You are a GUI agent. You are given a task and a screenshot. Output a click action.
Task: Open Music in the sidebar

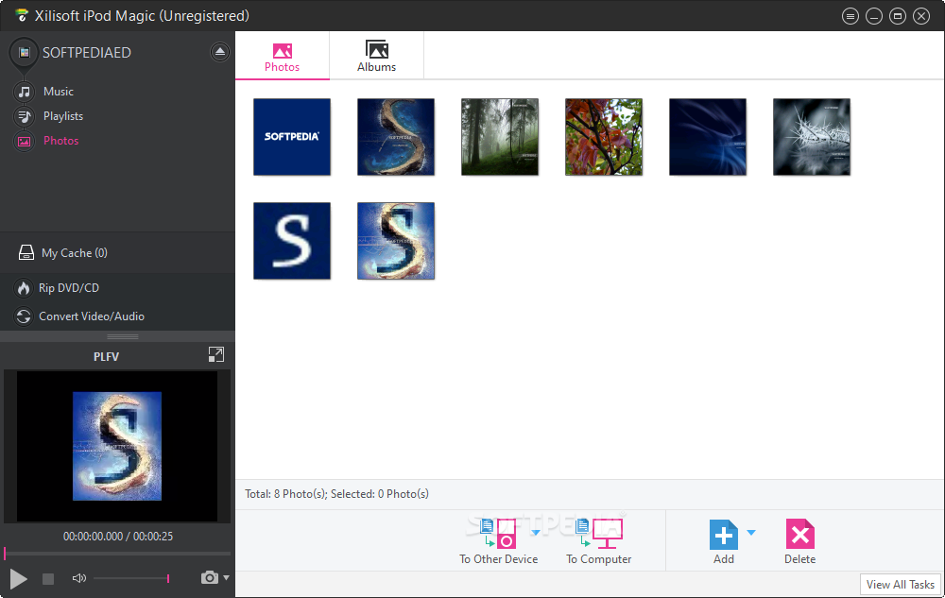(59, 92)
